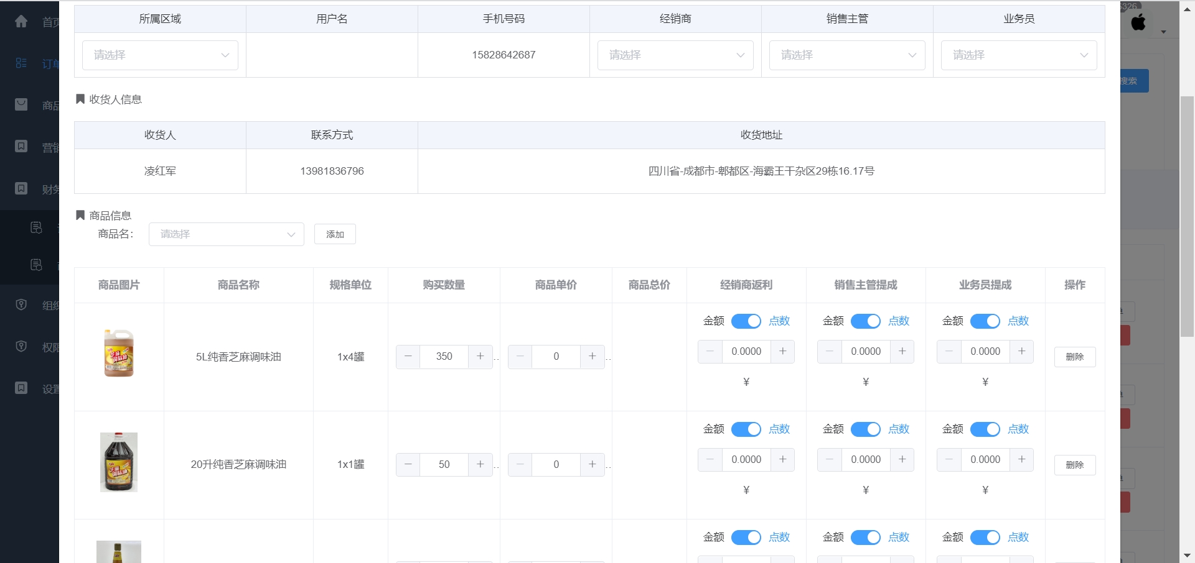Viewport: 1195px width, 563px height.
Task: Click the 收货地址 address text
Action: (x=761, y=171)
